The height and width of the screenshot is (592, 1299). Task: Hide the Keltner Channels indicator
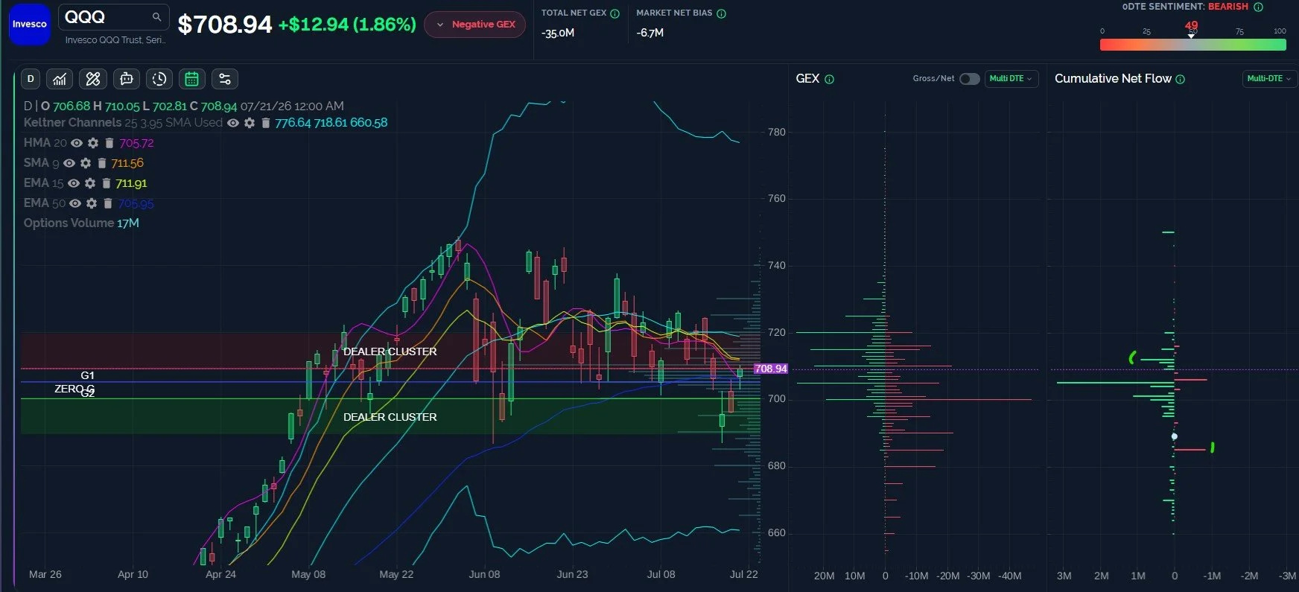click(233, 123)
